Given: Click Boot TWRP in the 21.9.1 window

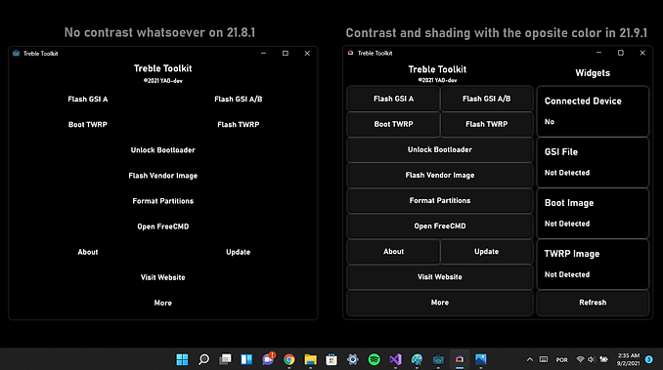Looking at the screenshot, I should tap(393, 124).
